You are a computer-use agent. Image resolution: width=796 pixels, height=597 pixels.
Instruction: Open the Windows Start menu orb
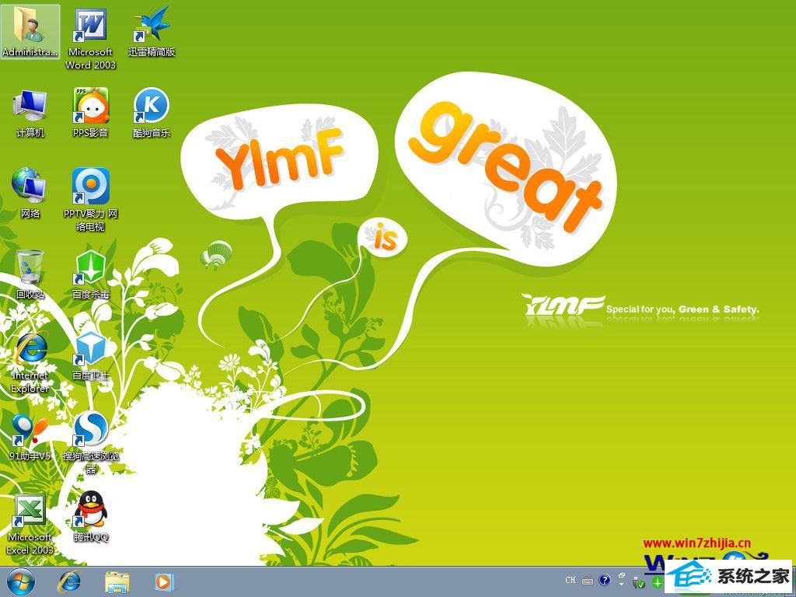click(x=21, y=581)
